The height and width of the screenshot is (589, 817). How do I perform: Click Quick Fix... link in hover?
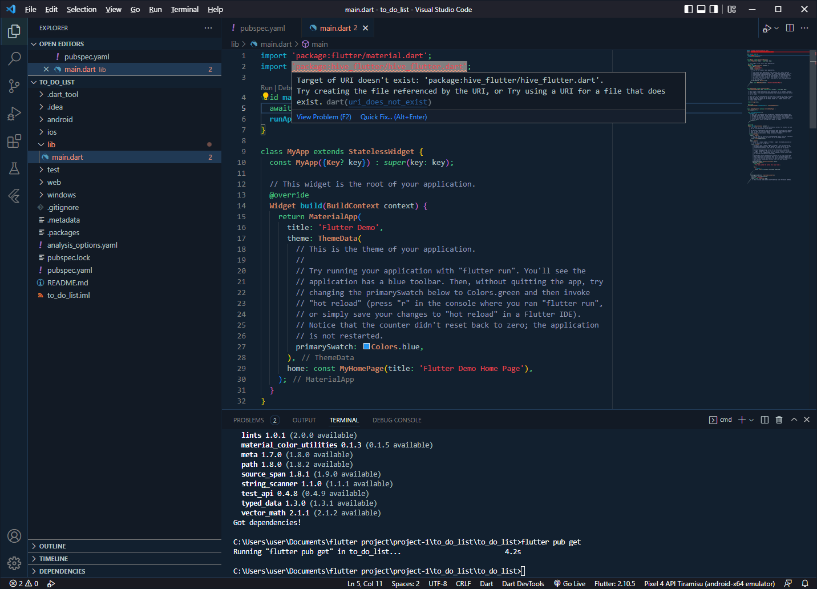coord(394,117)
